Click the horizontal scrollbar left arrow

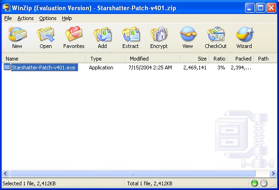click(x=6, y=173)
